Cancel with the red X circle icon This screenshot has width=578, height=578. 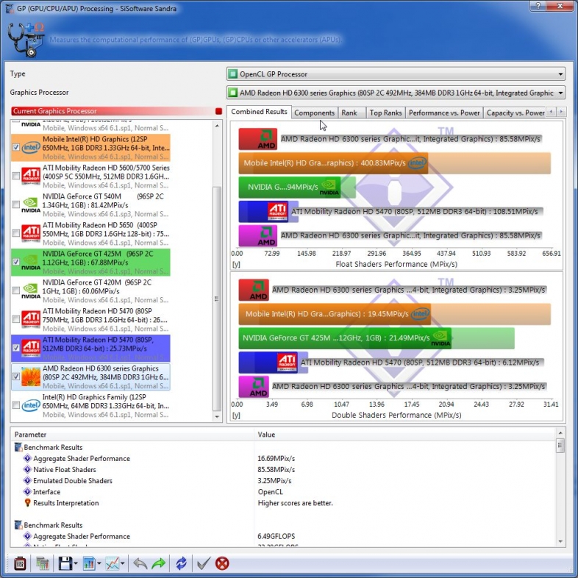(222, 563)
